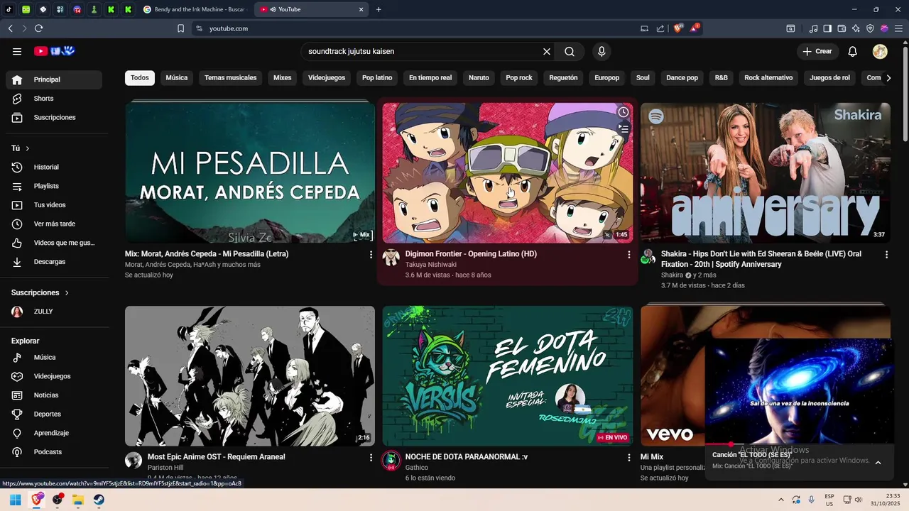Open options menu for the Mi Pesadilla mix

371,254
